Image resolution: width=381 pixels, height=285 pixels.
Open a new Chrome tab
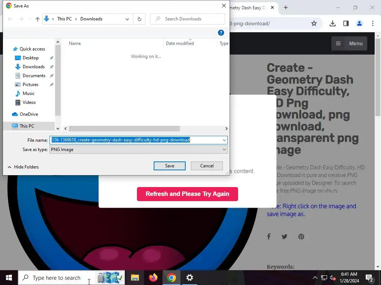point(286,7)
